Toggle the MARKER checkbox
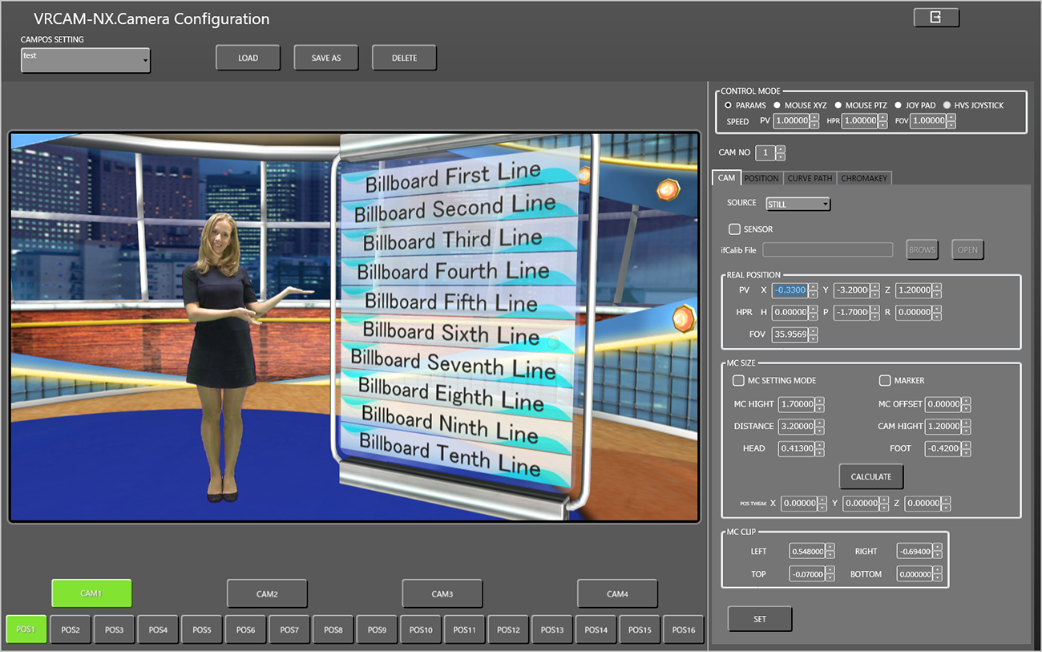The image size is (1042, 652). [x=885, y=380]
